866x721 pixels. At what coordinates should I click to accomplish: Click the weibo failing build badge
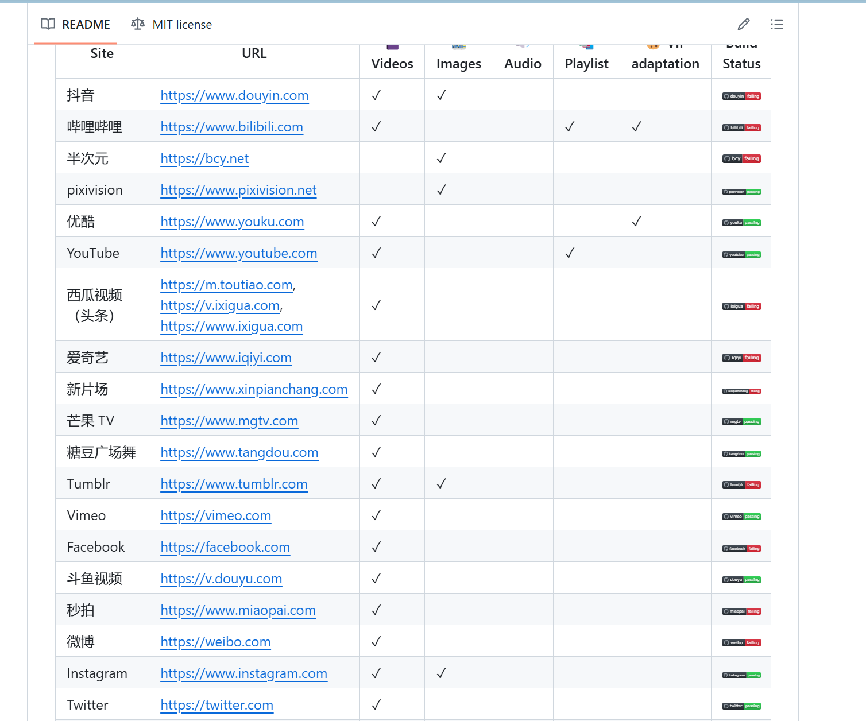pos(741,642)
